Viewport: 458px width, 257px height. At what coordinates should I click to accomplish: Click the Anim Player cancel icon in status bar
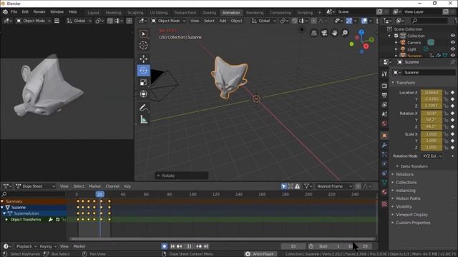(x=248, y=254)
